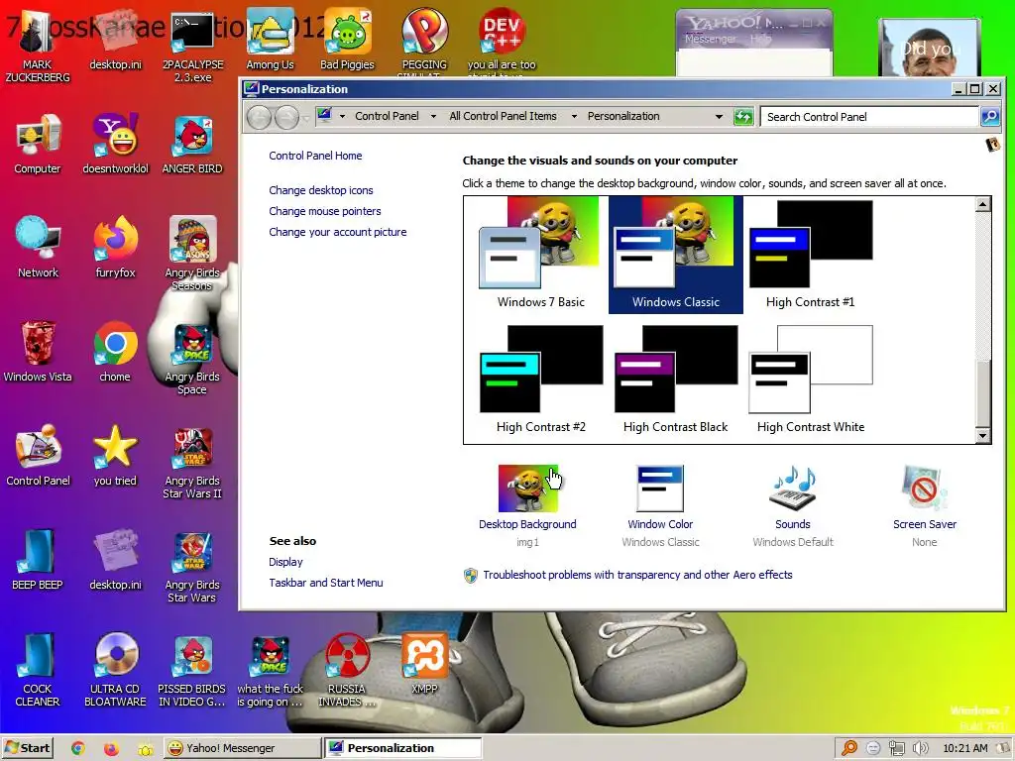Viewport: 1015px width, 761px height.
Task: Apply the High Contrast #2 theme
Action: [x=540, y=380]
